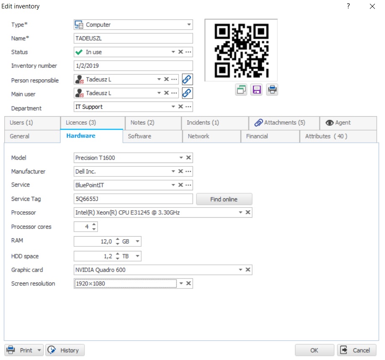Expand the Service dropdown arrow

(x=173, y=185)
